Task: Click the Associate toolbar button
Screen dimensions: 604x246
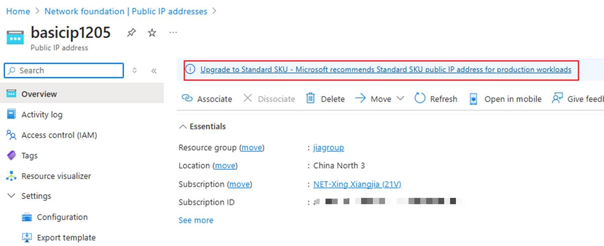Action: tap(207, 99)
